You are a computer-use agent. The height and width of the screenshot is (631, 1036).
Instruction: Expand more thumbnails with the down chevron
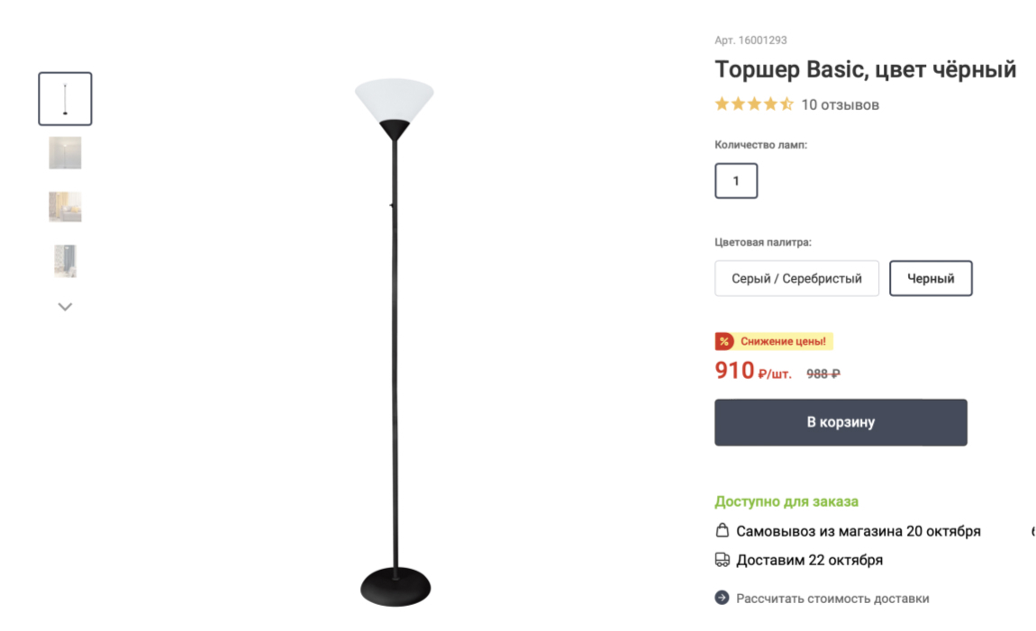tap(65, 306)
